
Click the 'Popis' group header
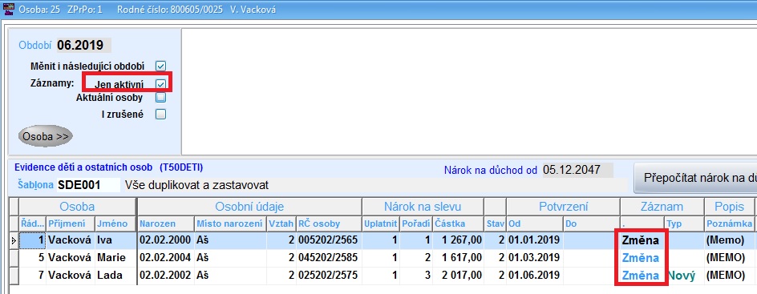coord(729,207)
